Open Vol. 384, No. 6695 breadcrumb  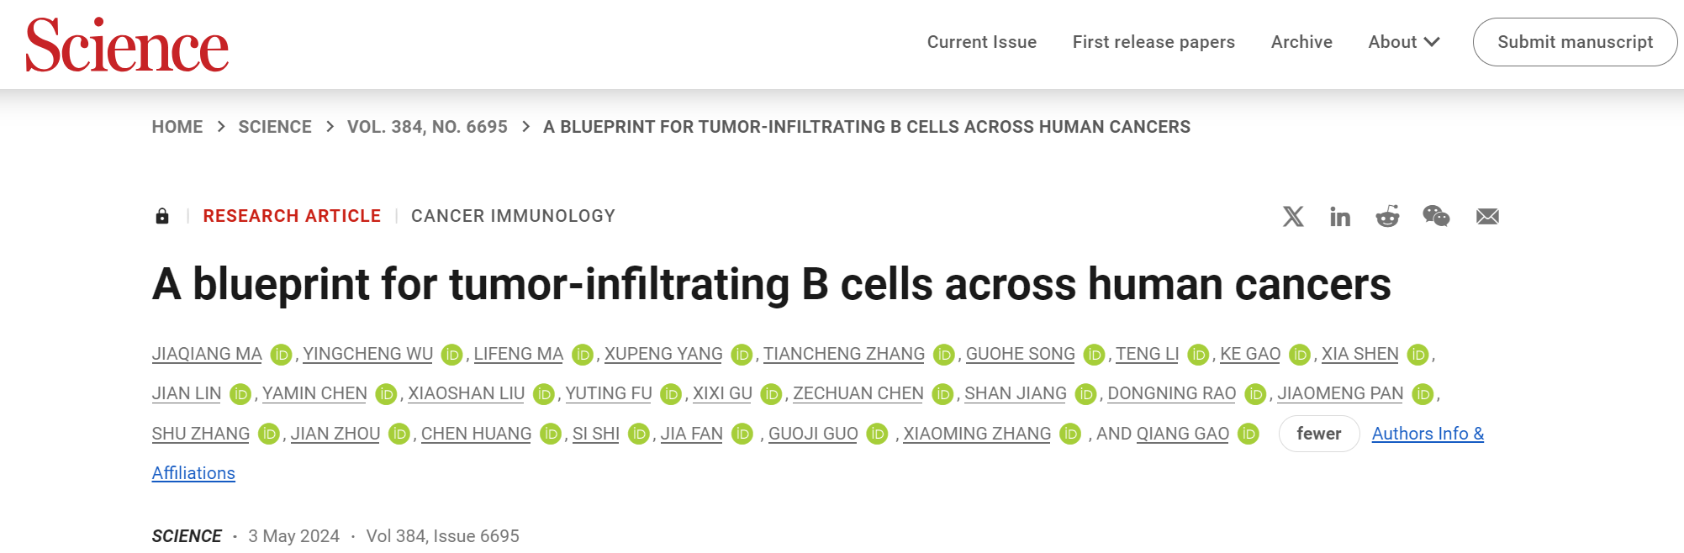pos(427,127)
